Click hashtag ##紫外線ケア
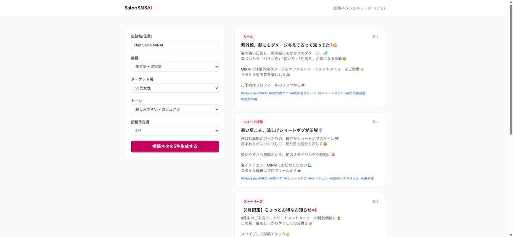Image resolution: width=513 pixels, height=237 pixels. coord(279,93)
